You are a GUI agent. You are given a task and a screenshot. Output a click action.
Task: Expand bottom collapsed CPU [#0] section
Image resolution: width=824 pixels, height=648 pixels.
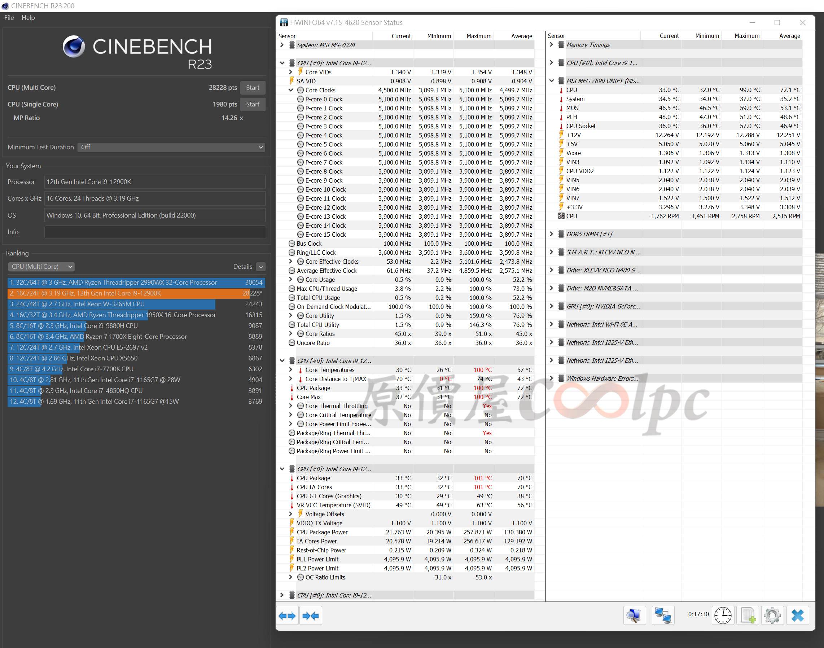click(282, 595)
